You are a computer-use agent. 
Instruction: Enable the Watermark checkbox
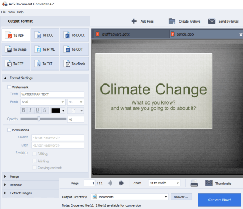coord(9,87)
